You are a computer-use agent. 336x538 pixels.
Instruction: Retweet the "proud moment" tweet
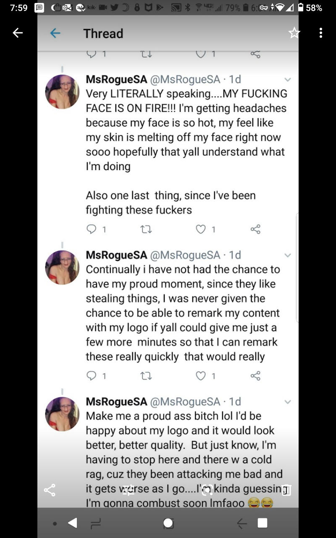pyautogui.click(x=146, y=376)
